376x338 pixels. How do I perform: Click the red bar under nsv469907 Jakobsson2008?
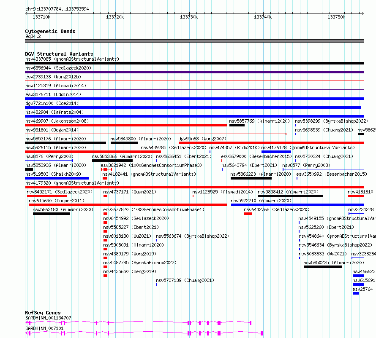point(126,125)
